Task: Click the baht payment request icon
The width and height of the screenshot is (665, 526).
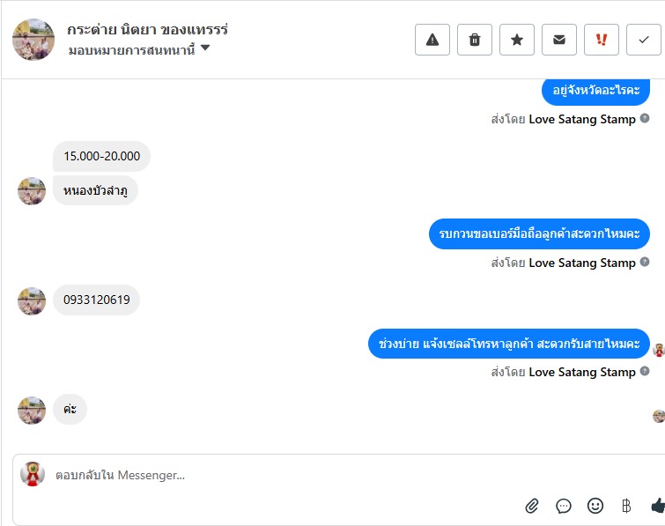Action: pyautogui.click(x=626, y=506)
